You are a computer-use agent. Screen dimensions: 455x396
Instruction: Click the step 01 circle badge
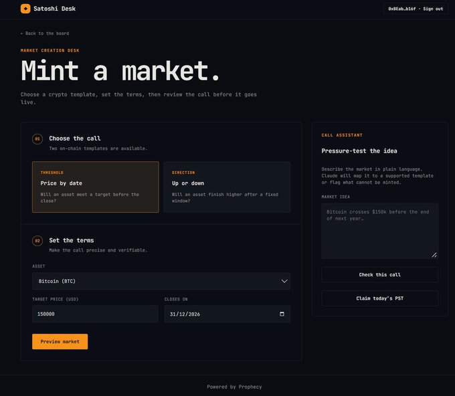[37, 138]
